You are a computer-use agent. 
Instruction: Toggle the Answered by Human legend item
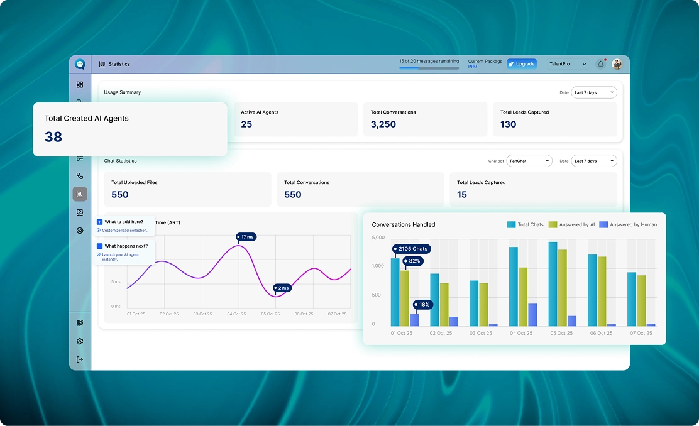click(x=628, y=224)
